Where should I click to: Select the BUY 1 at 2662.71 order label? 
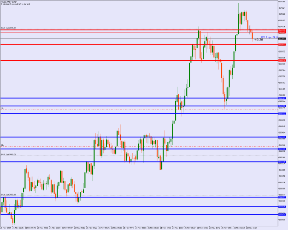pos(8,155)
